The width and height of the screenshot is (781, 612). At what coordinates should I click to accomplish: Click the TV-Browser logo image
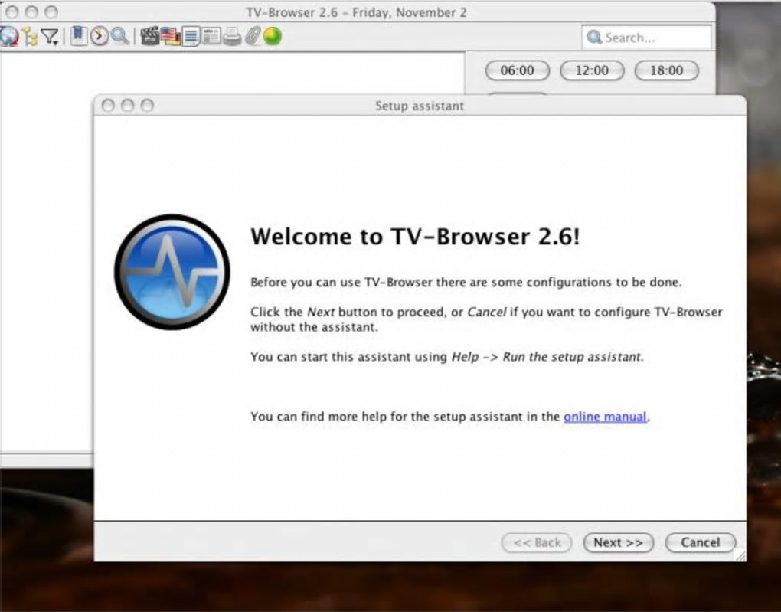pos(172,272)
